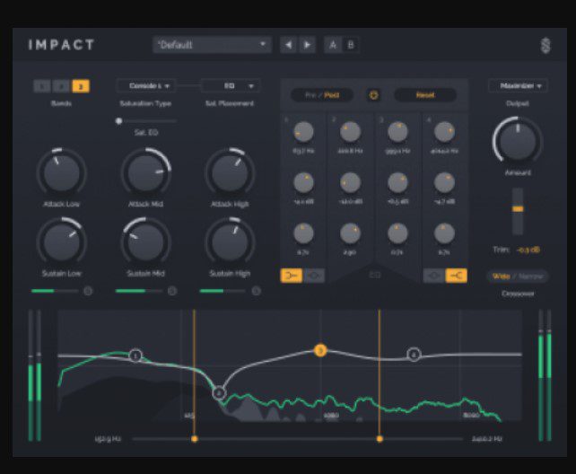
Task: Load the next preset with right arrow
Action: pos(307,45)
